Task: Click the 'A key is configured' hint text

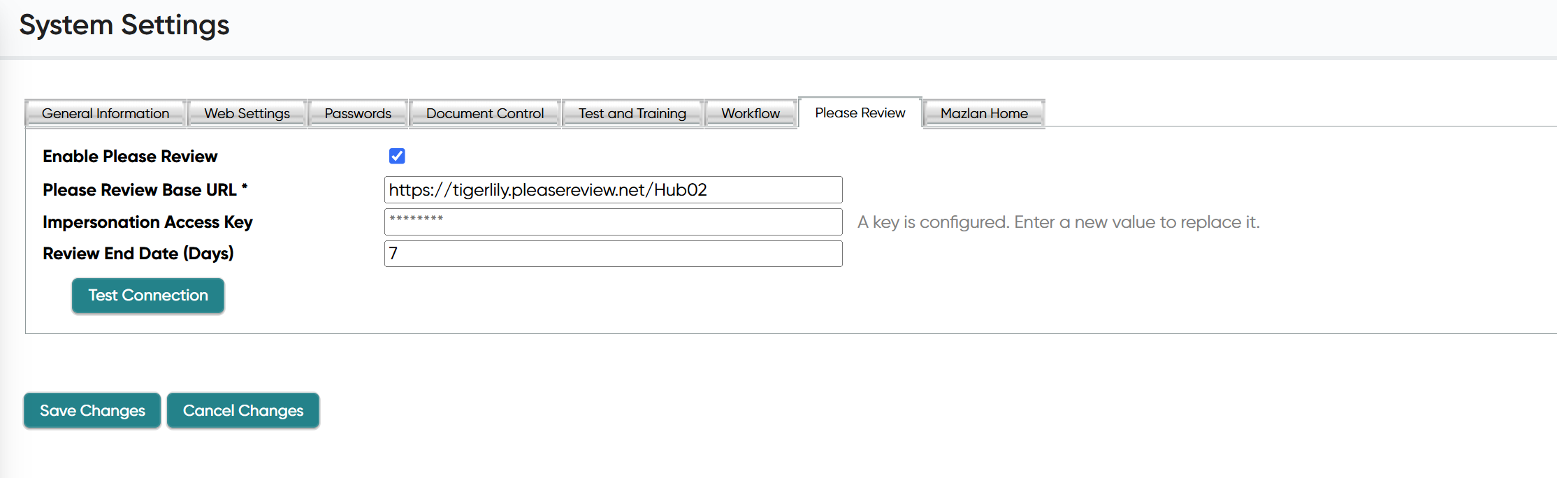Action: point(1059,222)
